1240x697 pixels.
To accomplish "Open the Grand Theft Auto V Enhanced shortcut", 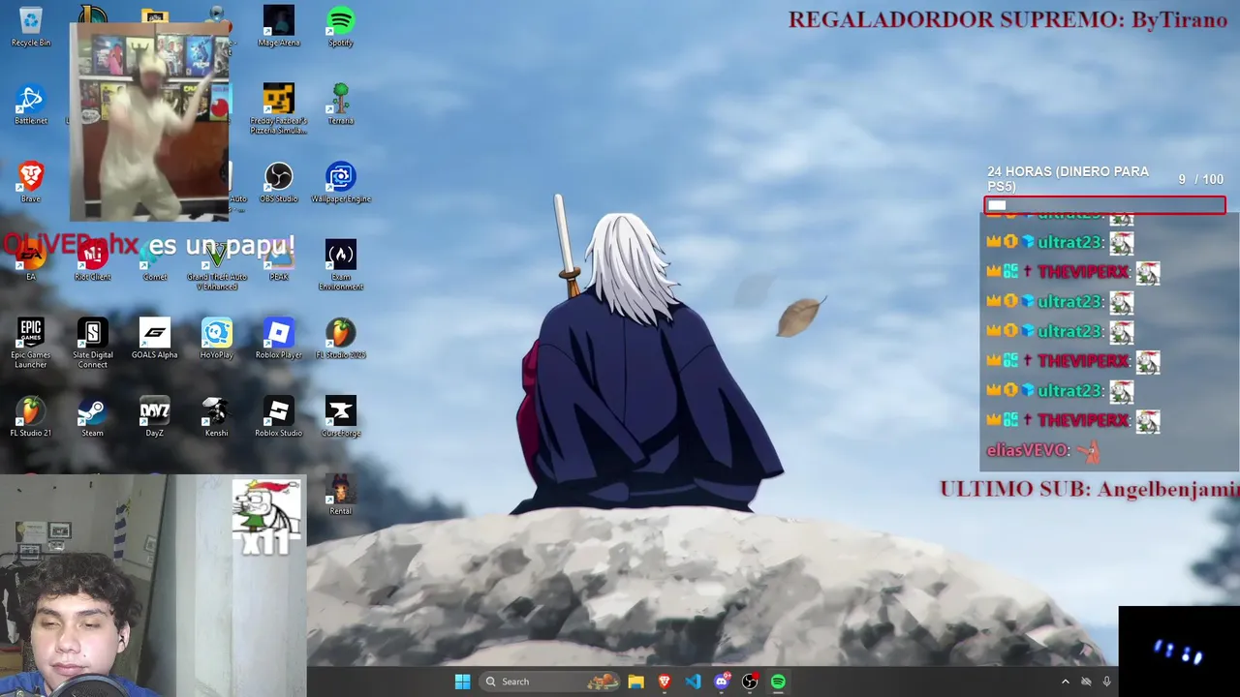I will pos(217,265).
